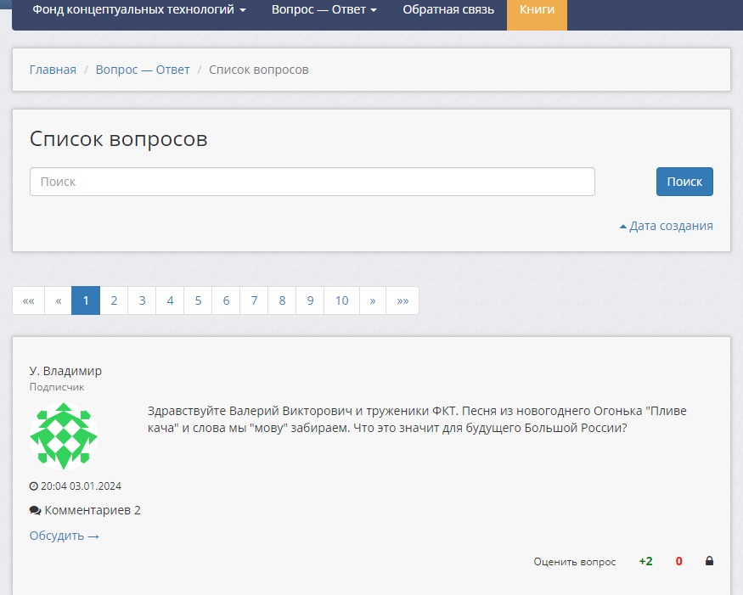Image resolution: width=743 pixels, height=595 pixels.
Task: Click the Оценить вопрос label
Action: point(574,562)
